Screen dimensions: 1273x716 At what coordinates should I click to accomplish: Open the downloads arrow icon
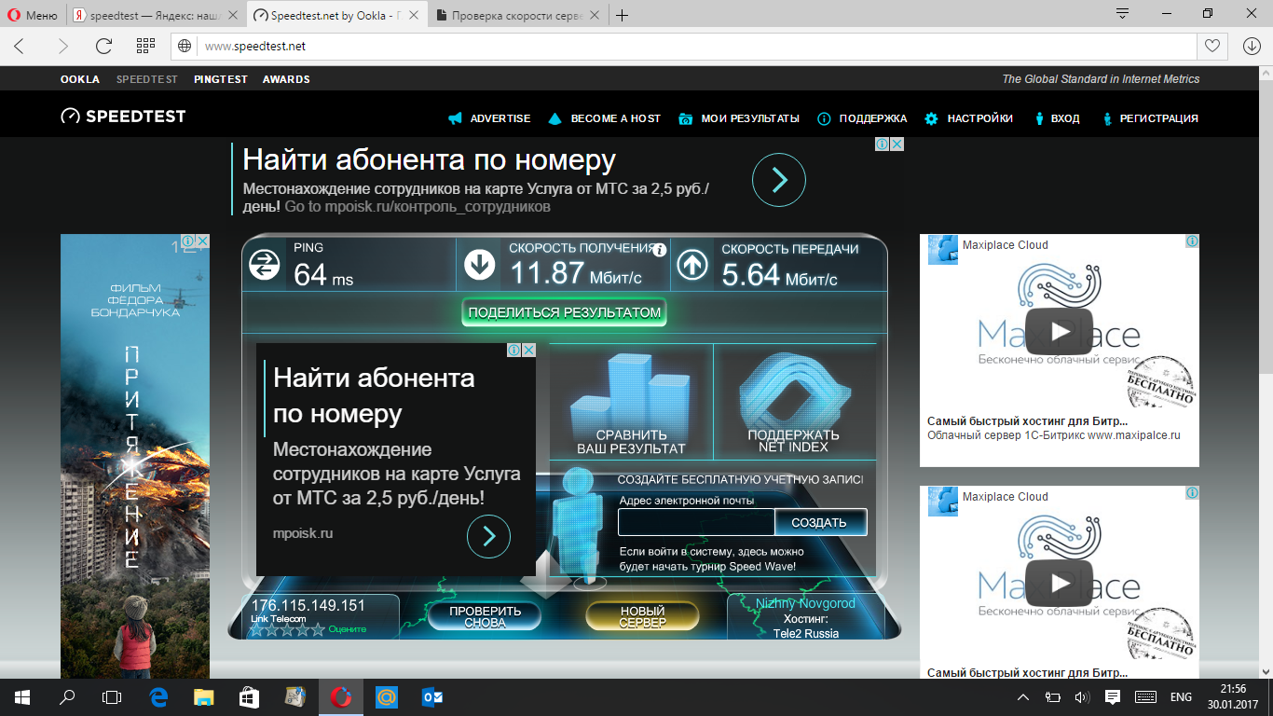[1252, 46]
